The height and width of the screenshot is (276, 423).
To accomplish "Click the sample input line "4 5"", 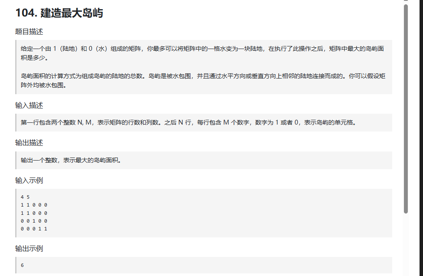I will (25, 197).
